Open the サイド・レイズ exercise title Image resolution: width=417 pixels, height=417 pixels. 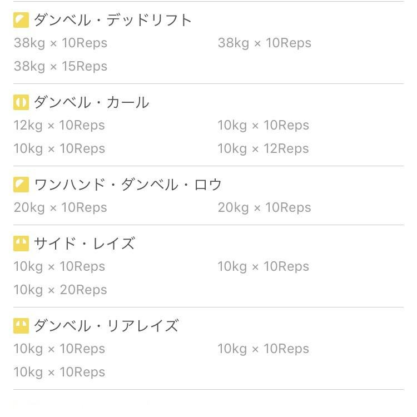pos(85,244)
